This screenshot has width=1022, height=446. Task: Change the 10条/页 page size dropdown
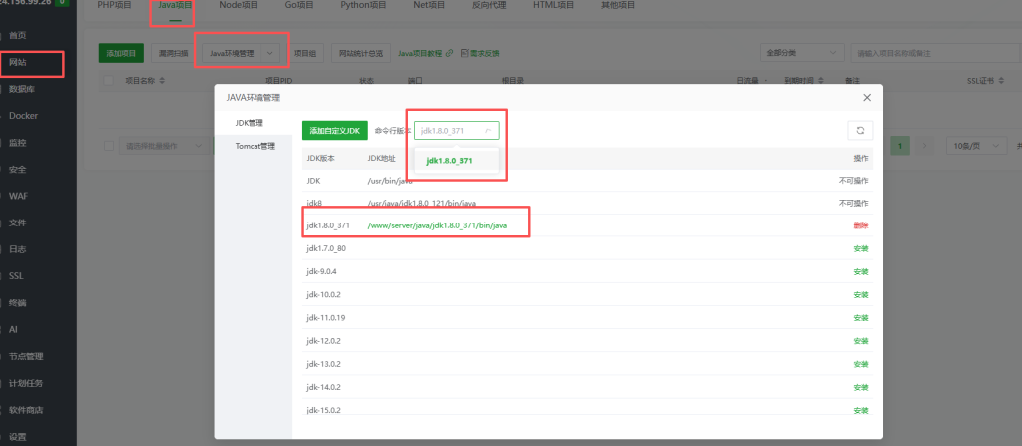[x=976, y=146]
